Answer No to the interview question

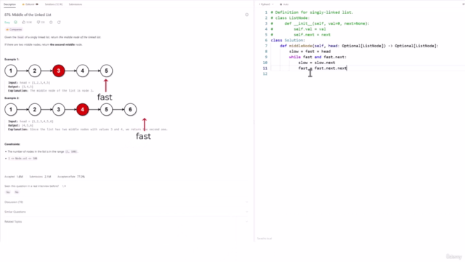[x=17, y=192]
